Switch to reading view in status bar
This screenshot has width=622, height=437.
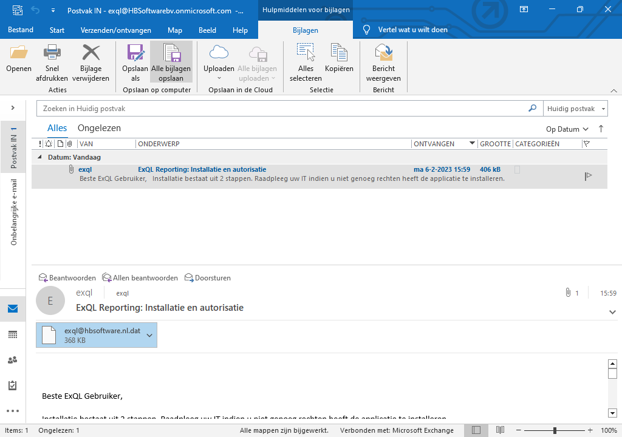pyautogui.click(x=500, y=430)
